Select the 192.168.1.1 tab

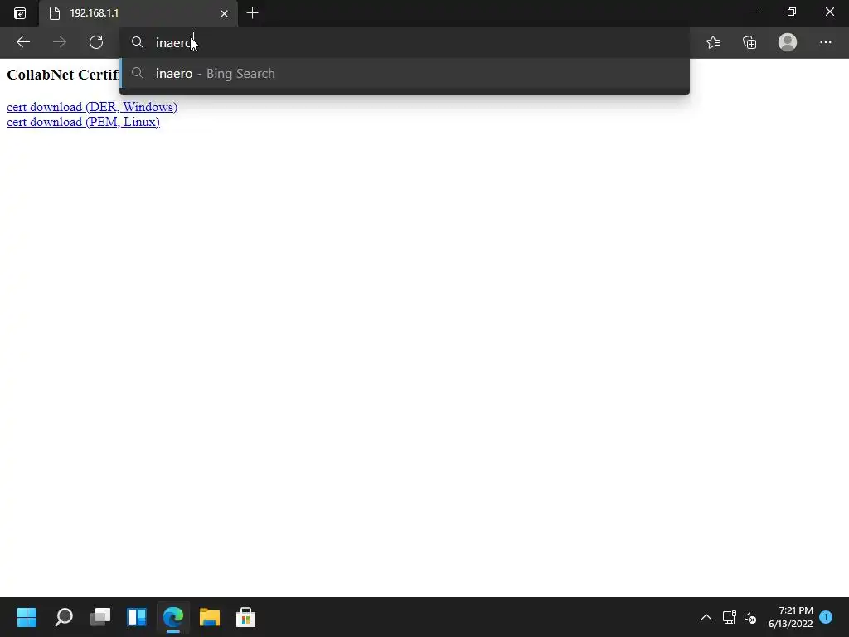[138, 13]
